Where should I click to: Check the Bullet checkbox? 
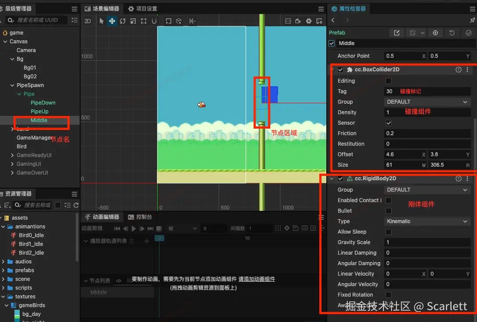point(389,211)
